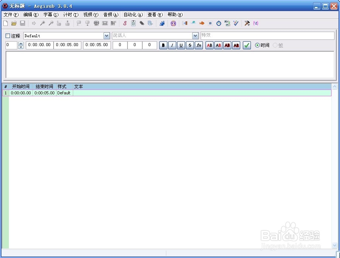Screen dimensions: 340x258
Task: Click the 开始时间 column header
Action: pos(21,87)
